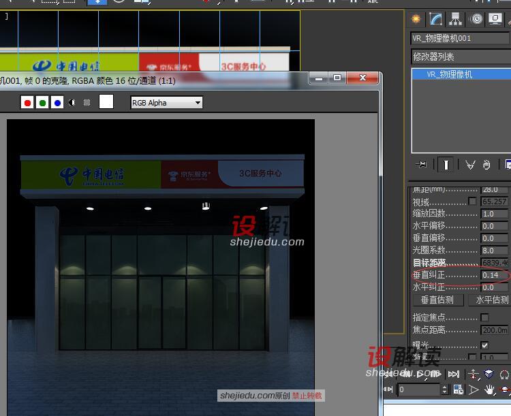Click the roll camera icon
Viewport: 511px width, 416px height.
click(505, 374)
